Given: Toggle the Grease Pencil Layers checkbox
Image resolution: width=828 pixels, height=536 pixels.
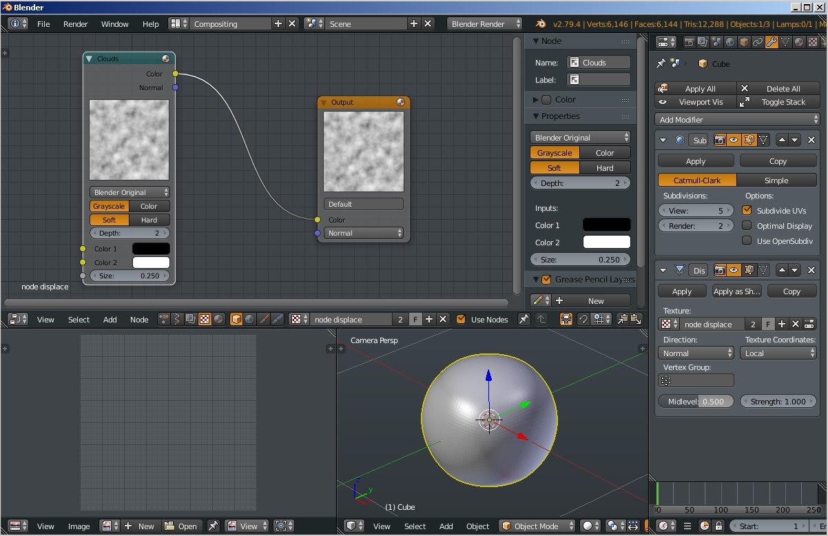Looking at the screenshot, I should [546, 279].
